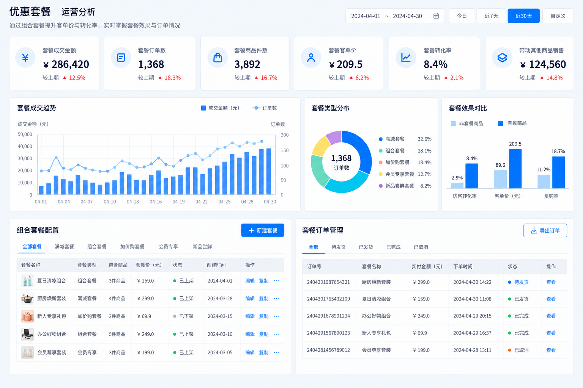Click the end date 2024-04-30 field
The width and height of the screenshot is (583, 388).
point(407,16)
